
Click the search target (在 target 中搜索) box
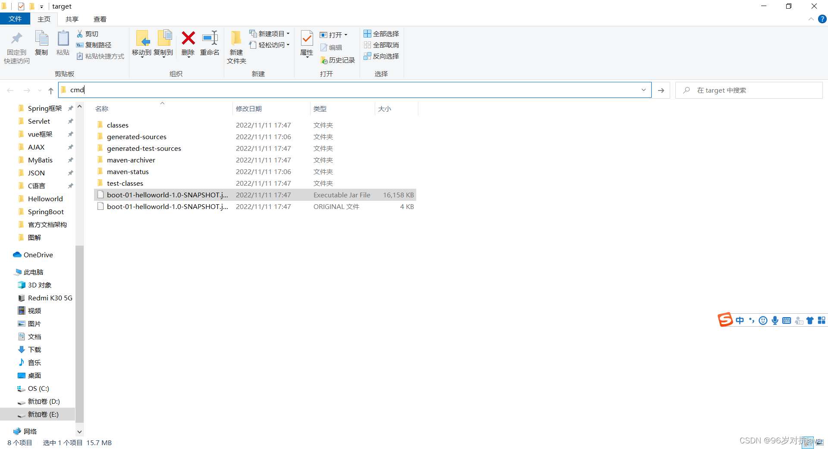(x=749, y=90)
